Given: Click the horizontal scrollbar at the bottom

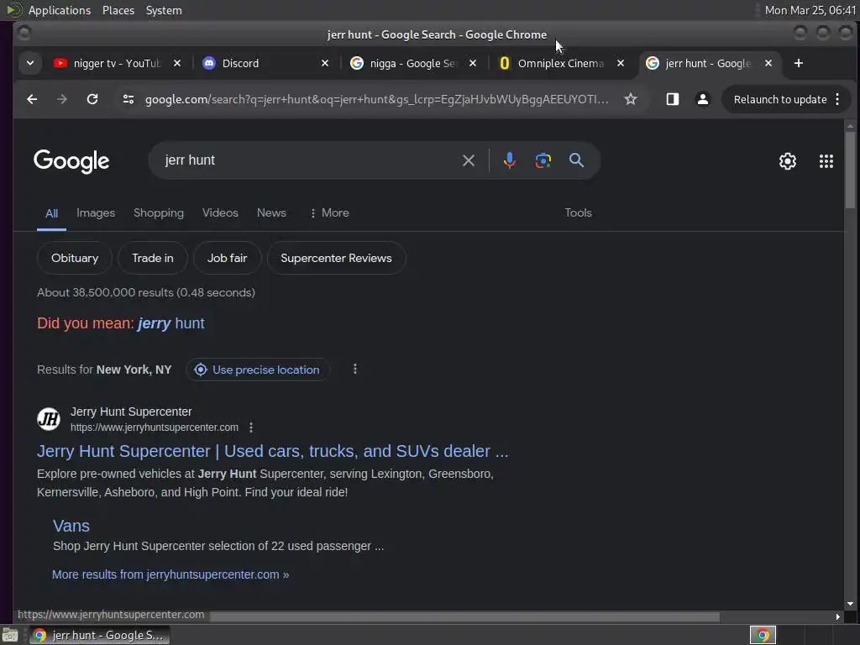Looking at the screenshot, I should (464, 616).
